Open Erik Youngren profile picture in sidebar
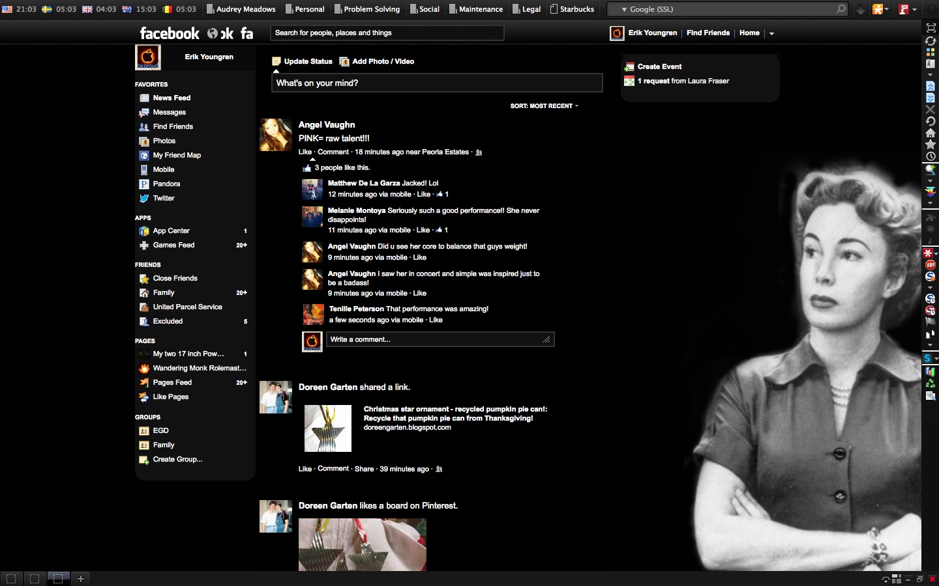 (148, 57)
